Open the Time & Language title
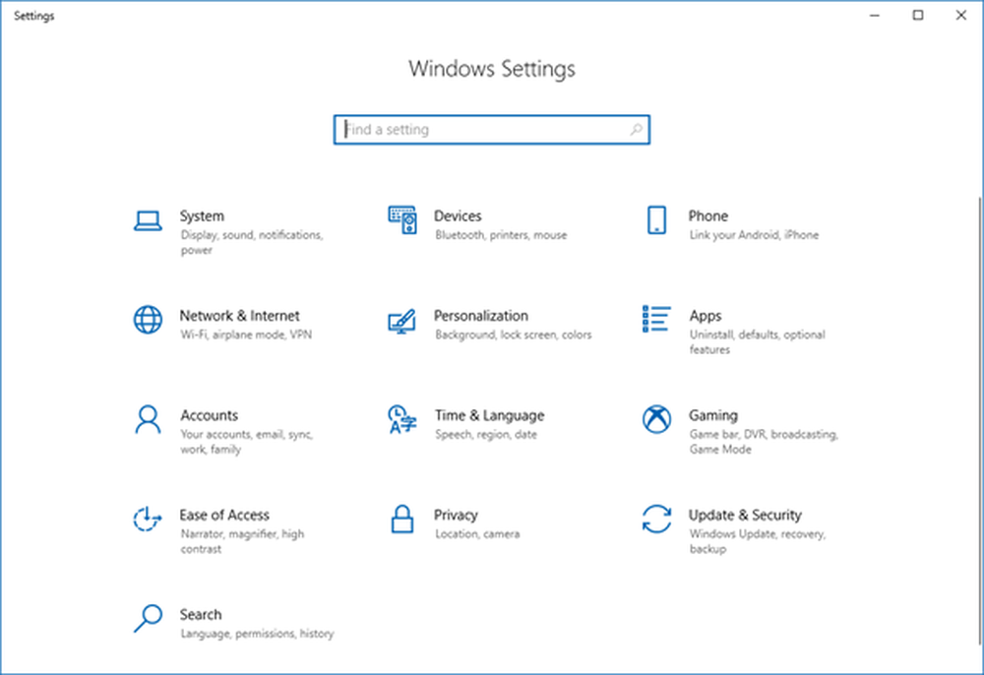The width and height of the screenshot is (984, 675). click(x=489, y=415)
